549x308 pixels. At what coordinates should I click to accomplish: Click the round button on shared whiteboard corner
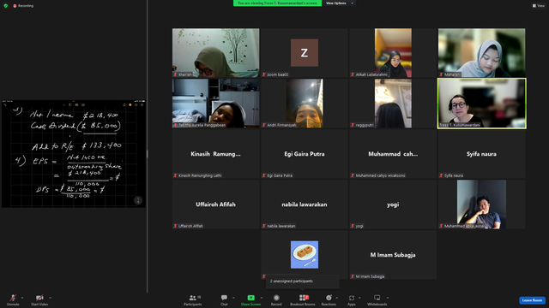click(x=138, y=200)
